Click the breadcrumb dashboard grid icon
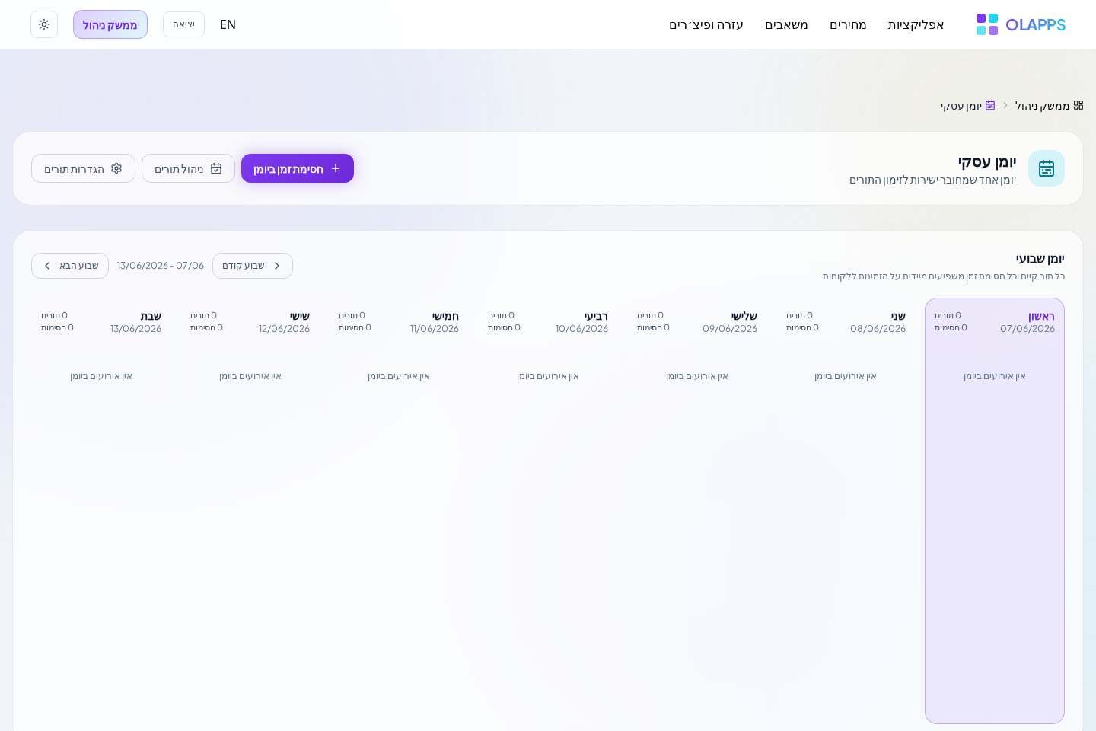Viewport: 1096px width, 731px height. (x=1078, y=105)
